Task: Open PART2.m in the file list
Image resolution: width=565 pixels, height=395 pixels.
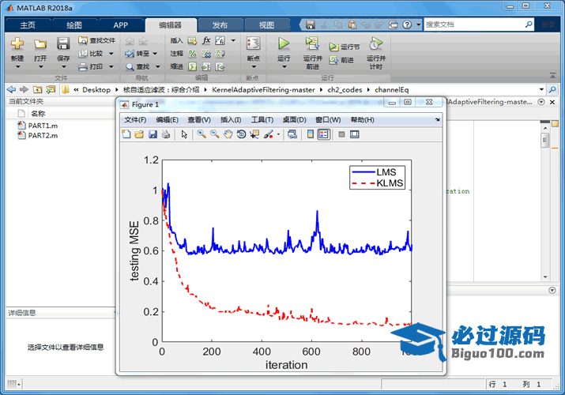Action: [x=42, y=135]
